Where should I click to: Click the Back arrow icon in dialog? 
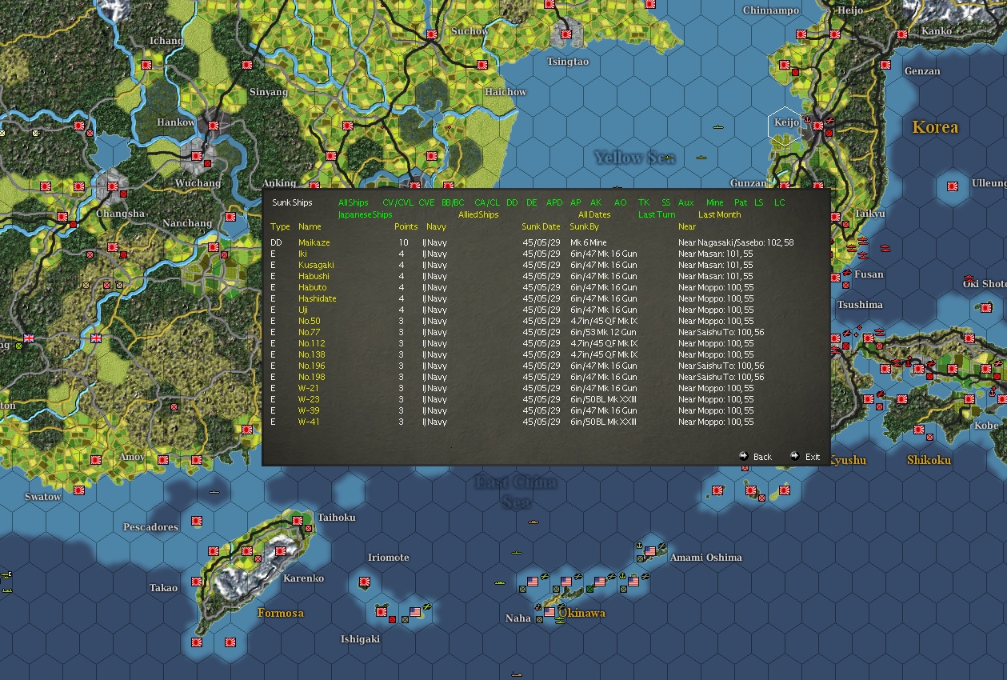coord(744,456)
